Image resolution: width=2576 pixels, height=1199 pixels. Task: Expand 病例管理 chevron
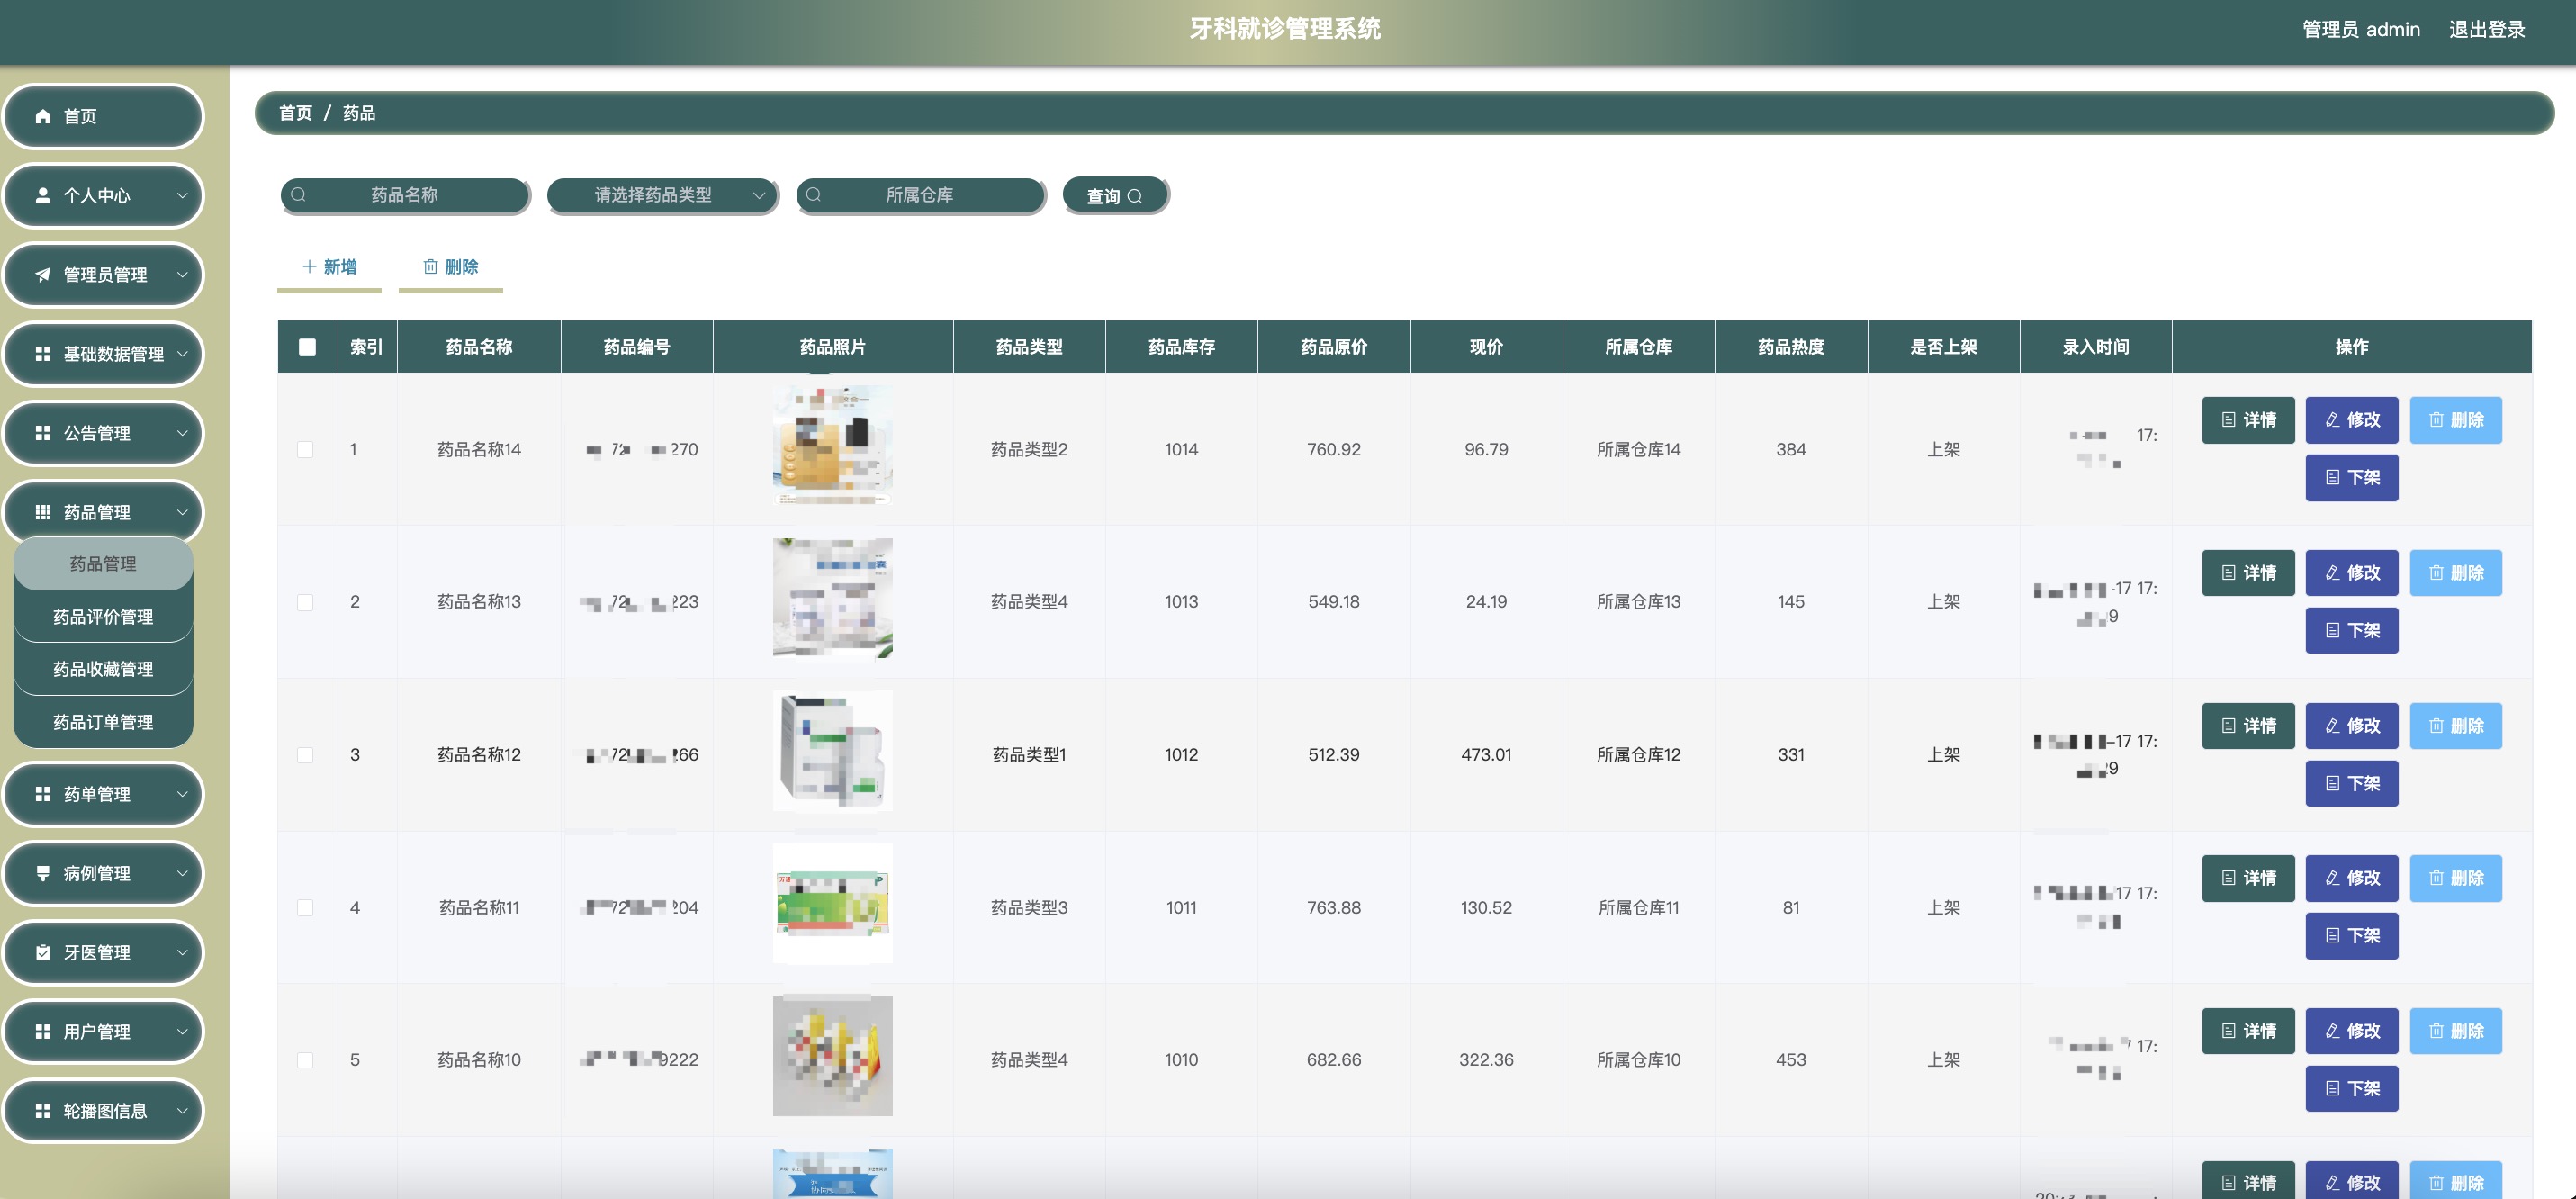coord(182,873)
